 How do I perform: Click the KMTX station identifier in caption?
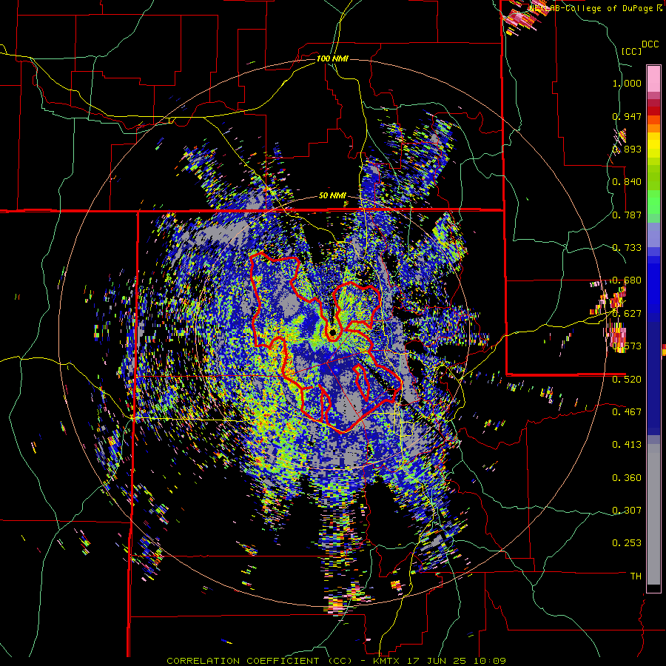coord(388,661)
